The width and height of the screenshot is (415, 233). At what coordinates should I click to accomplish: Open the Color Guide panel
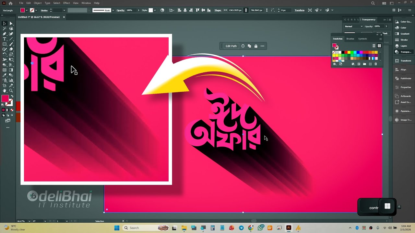coord(403,22)
